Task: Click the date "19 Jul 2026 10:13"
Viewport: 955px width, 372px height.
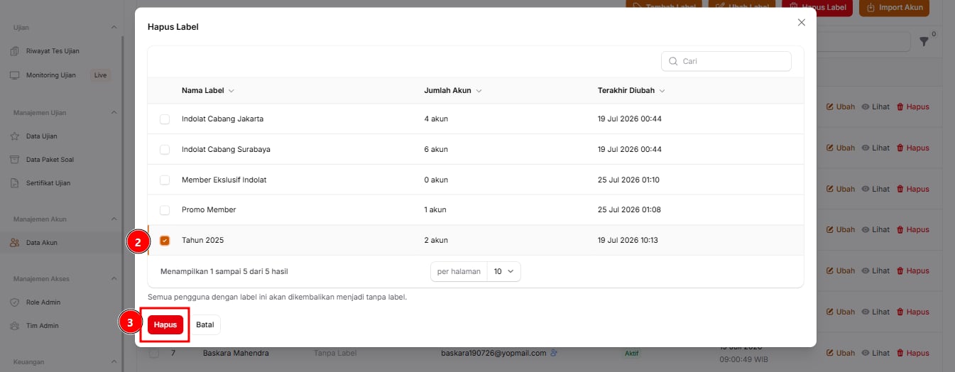Action: pyautogui.click(x=628, y=241)
